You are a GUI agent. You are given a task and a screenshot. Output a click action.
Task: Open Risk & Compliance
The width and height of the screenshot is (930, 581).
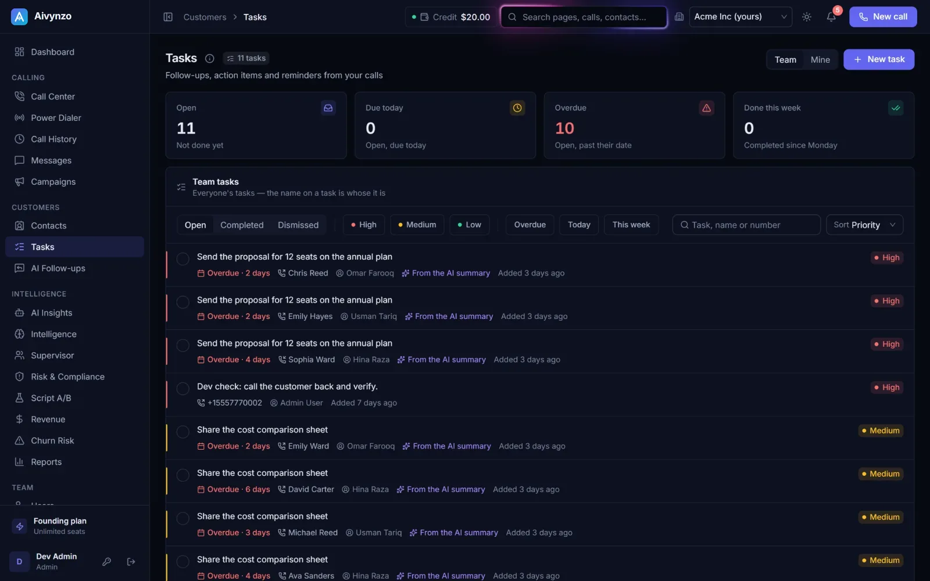74,376
